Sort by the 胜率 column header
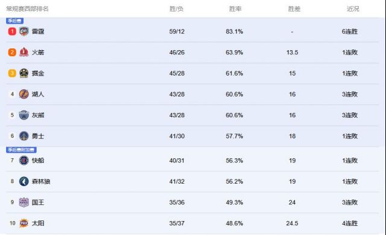The image size is (386, 235). pos(235,9)
